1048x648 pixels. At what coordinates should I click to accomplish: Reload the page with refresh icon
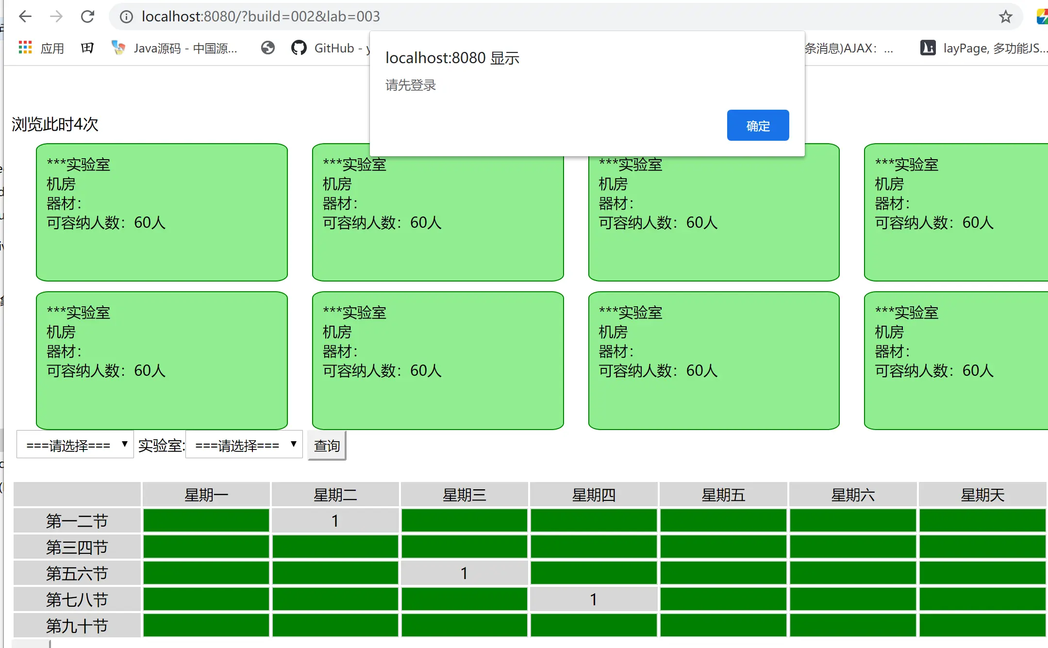coord(87,17)
